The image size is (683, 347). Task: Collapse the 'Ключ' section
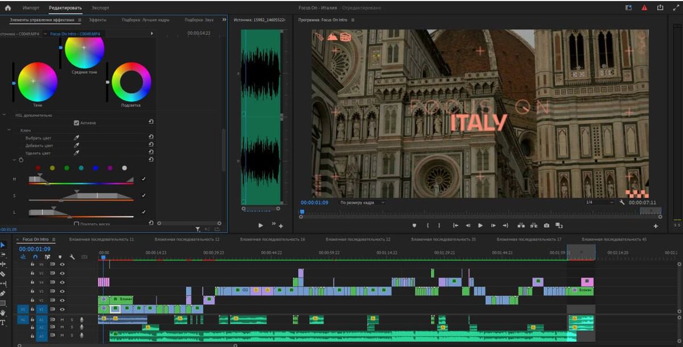[8, 130]
